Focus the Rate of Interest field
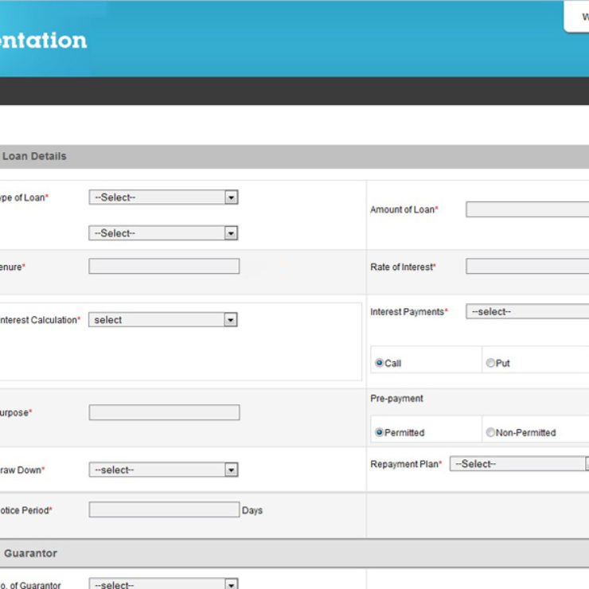This screenshot has height=589, width=589. [x=527, y=267]
